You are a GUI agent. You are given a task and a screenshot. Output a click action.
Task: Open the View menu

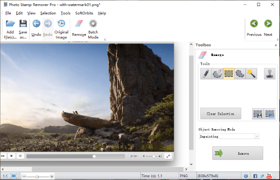[31, 13]
